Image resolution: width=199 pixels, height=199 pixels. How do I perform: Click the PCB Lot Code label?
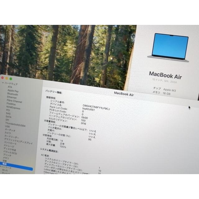(x=58, y=111)
